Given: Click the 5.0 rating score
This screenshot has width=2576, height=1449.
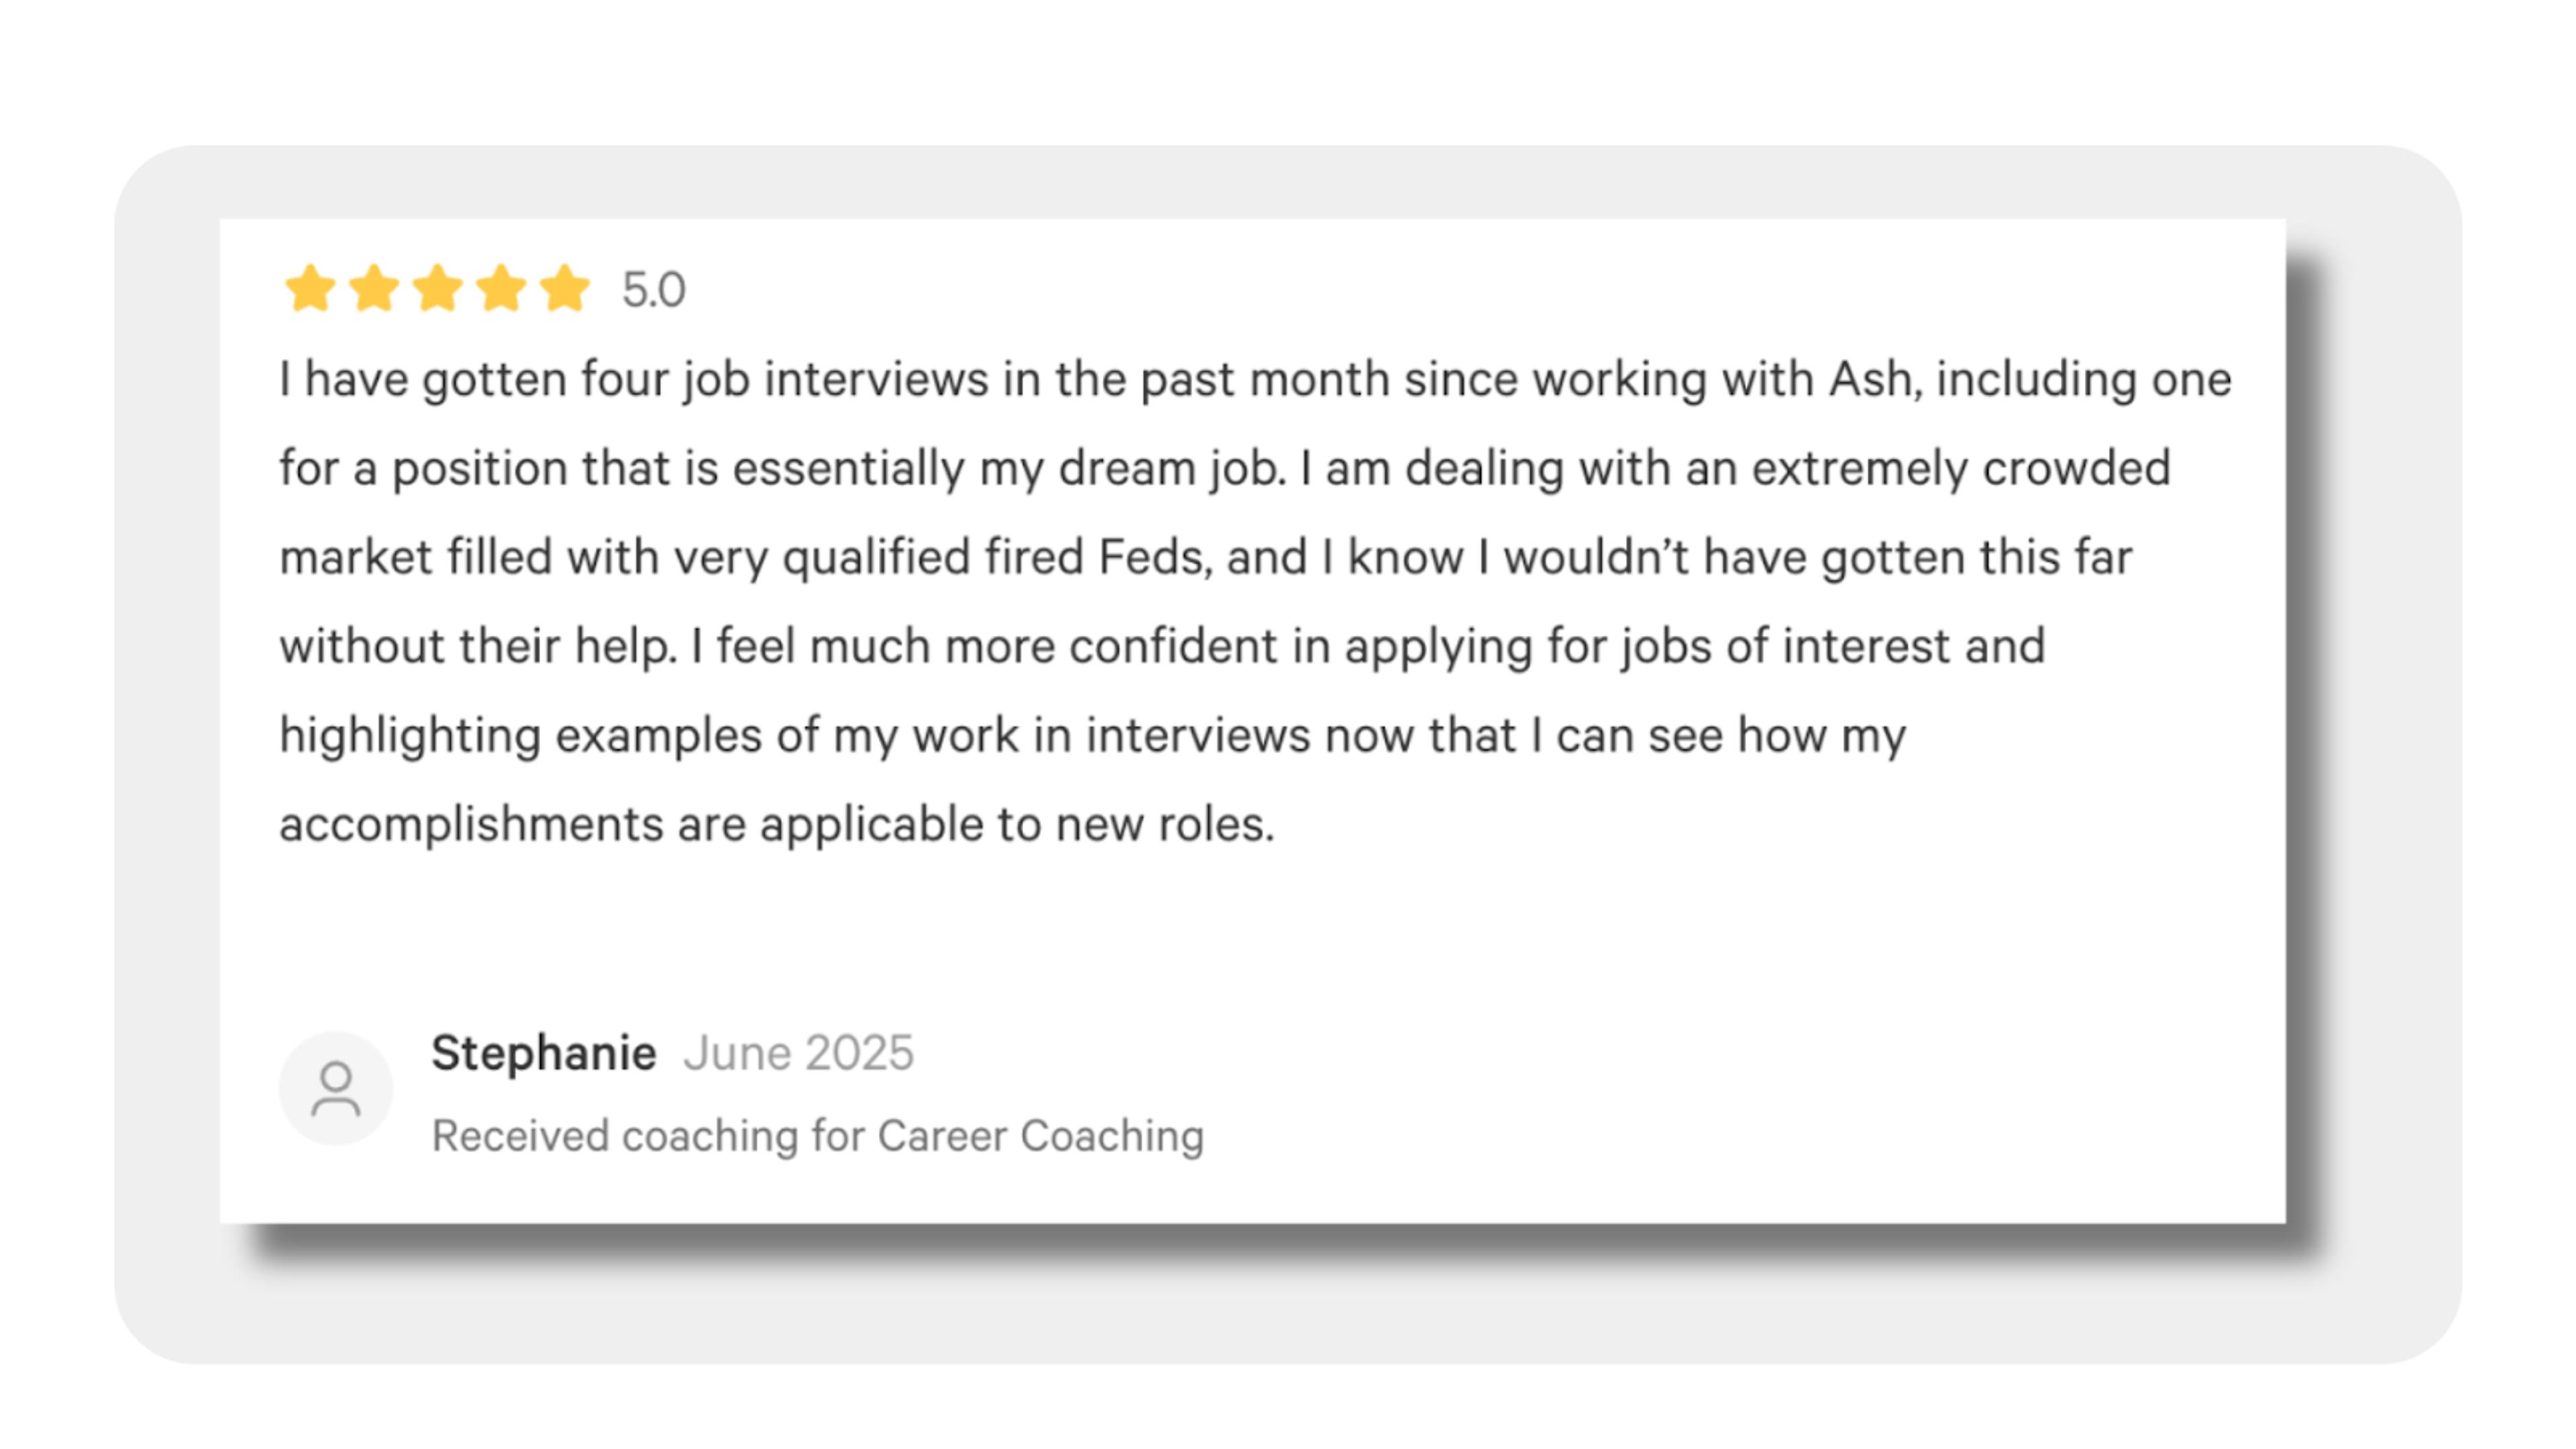Looking at the screenshot, I should (x=653, y=290).
